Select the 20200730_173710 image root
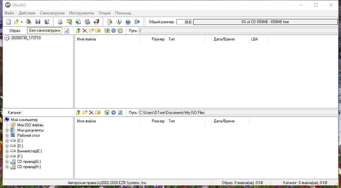This screenshot has height=188, width=341. pos(26,38)
